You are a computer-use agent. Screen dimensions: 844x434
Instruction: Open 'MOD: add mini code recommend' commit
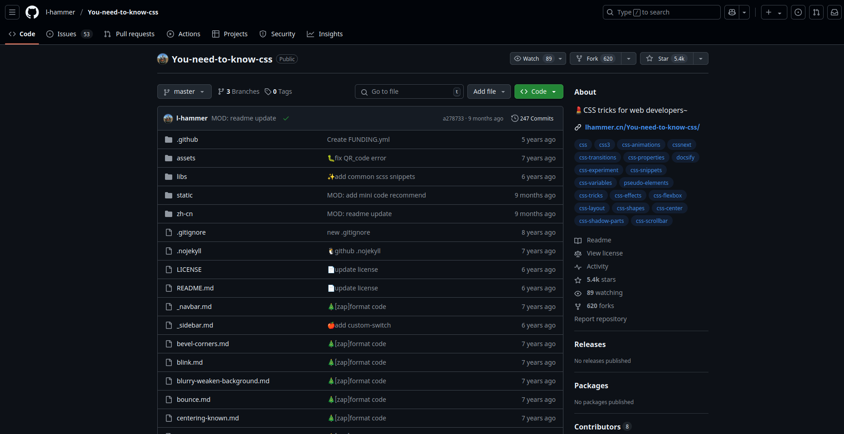pos(376,195)
